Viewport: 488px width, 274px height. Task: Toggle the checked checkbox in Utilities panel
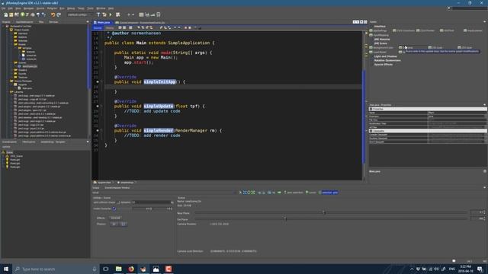[114, 209]
